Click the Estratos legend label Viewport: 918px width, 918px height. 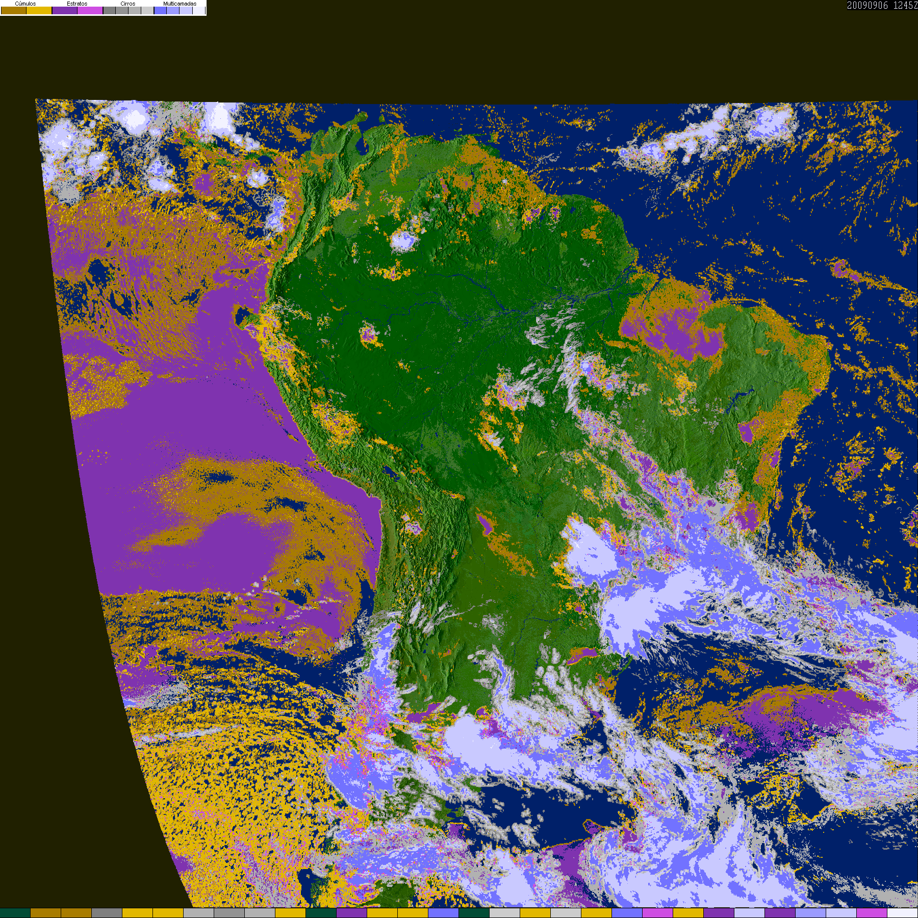[77, 4]
